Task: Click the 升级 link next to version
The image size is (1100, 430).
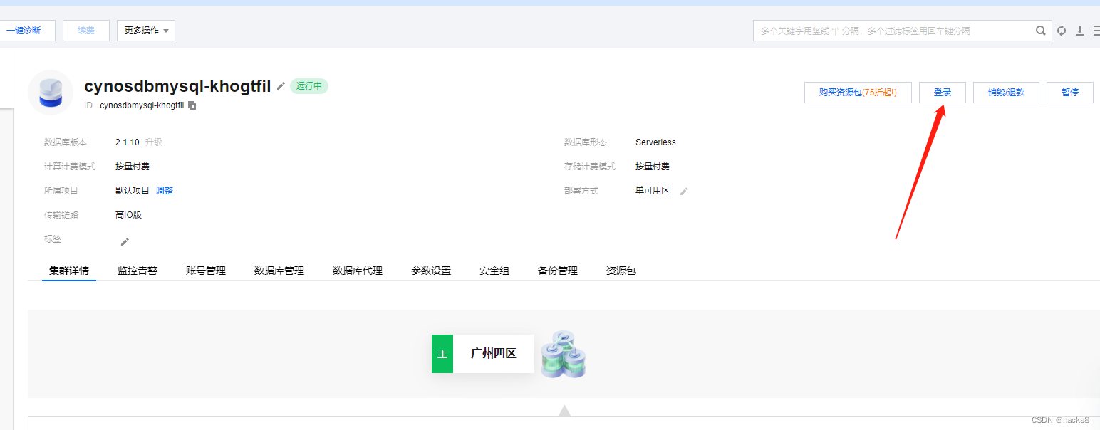Action: pyautogui.click(x=154, y=142)
